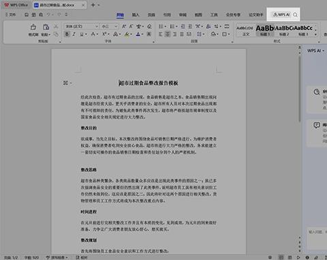Viewport: 327px width, 260px height.
Task: Click the Decrease Indent icon
Action: (183, 27)
